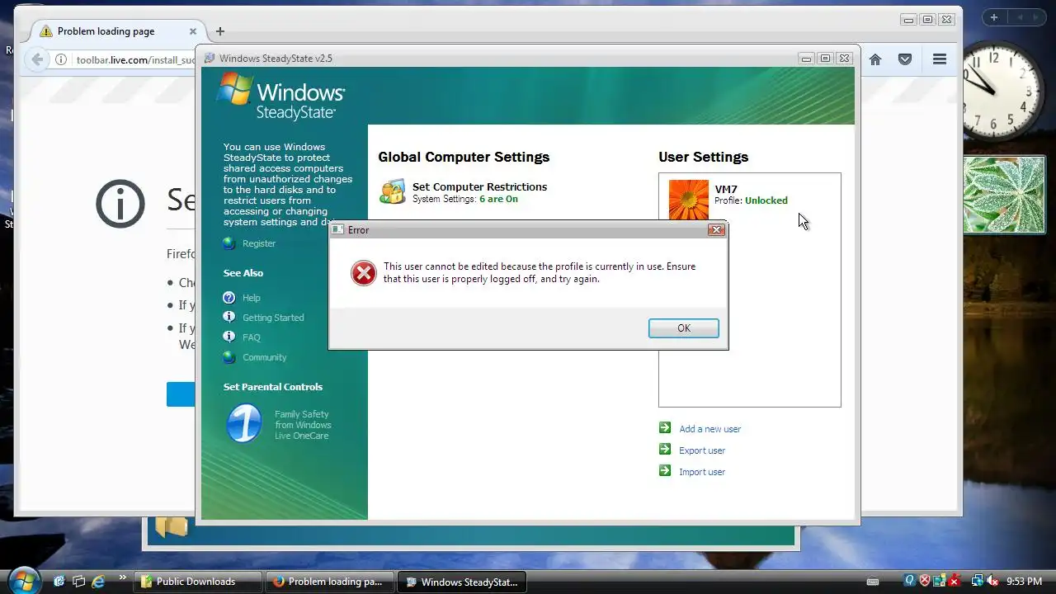The width and height of the screenshot is (1056, 594).
Task: Click the network tray icon
Action: (x=977, y=582)
